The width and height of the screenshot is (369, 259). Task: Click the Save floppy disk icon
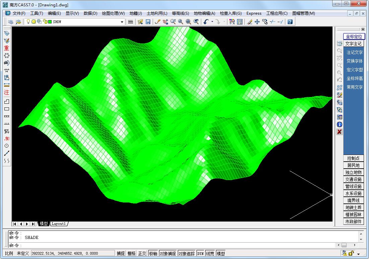tap(148, 22)
